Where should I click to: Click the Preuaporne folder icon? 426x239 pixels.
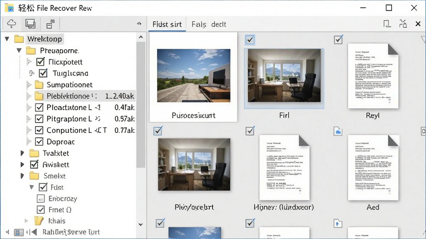point(31,51)
